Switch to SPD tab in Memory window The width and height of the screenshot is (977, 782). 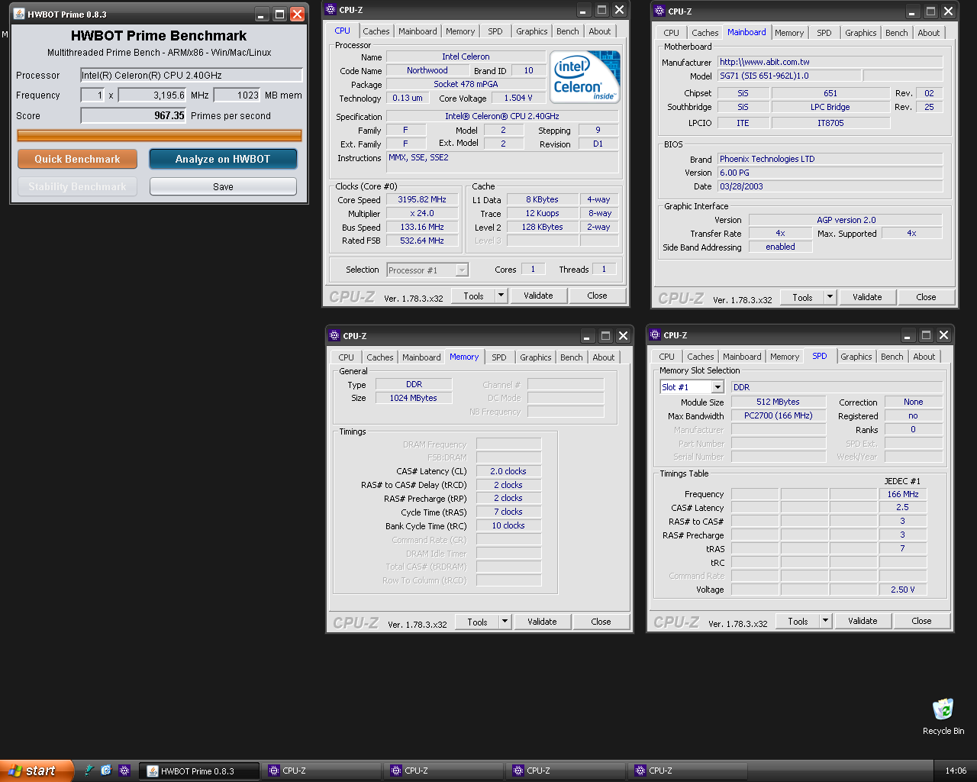pyautogui.click(x=498, y=357)
